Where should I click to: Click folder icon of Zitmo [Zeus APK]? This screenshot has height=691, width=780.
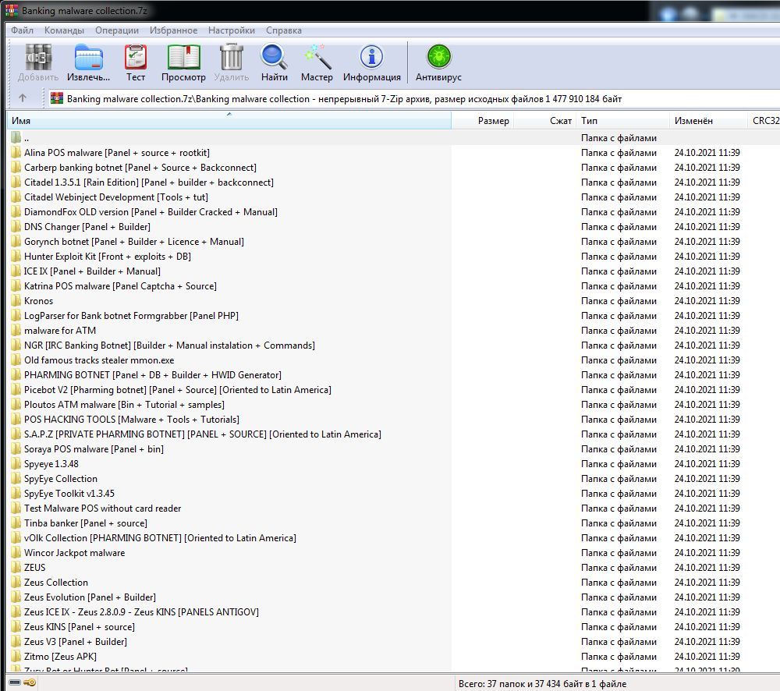[16, 656]
